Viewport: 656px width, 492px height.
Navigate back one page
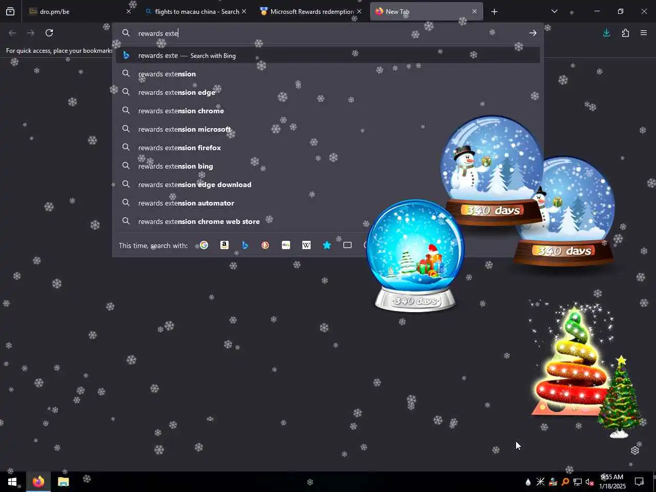pyautogui.click(x=12, y=33)
